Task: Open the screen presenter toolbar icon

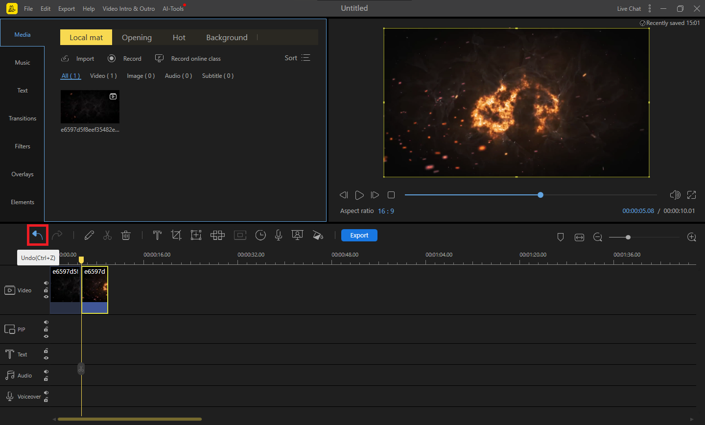Action: click(x=297, y=236)
